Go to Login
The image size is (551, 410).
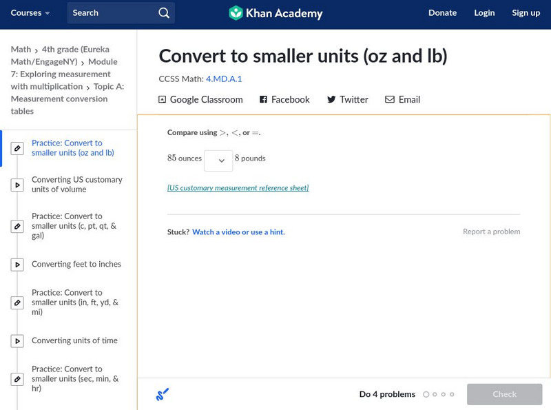coord(484,13)
